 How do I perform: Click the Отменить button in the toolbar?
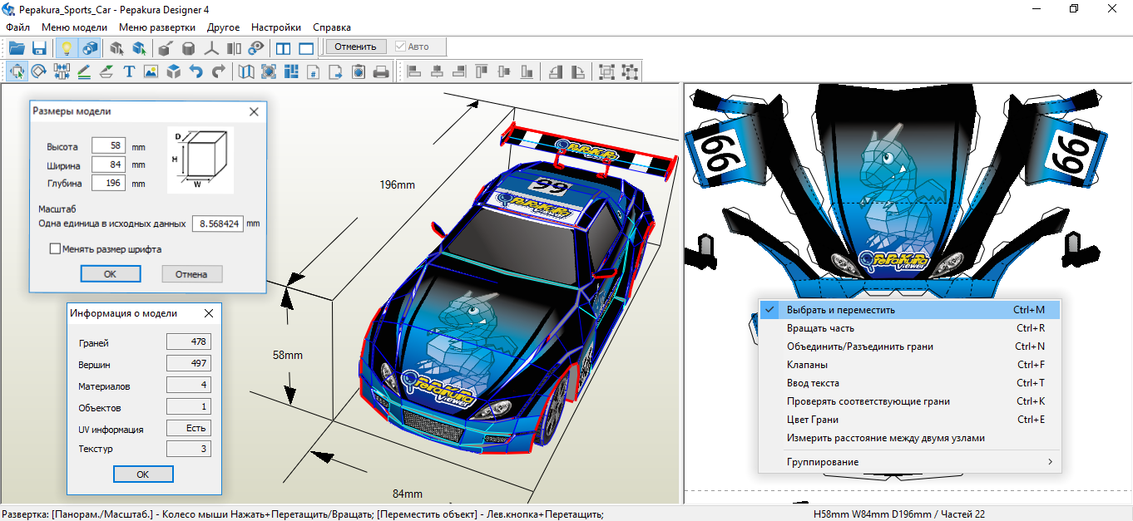coord(356,47)
